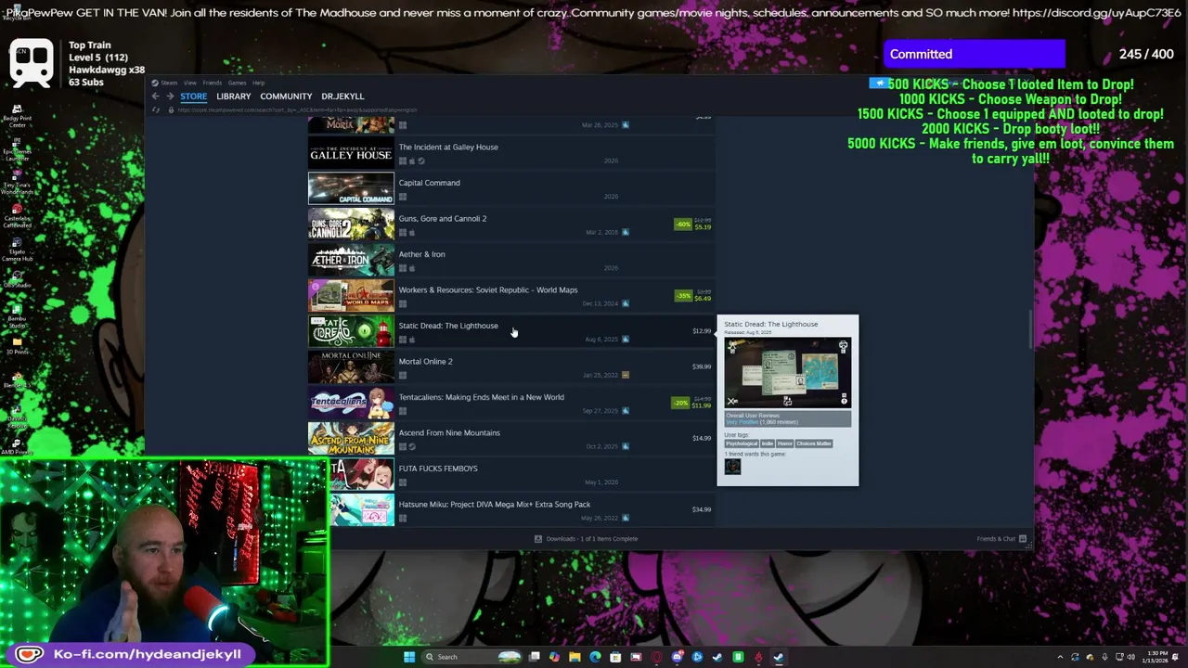Viewport: 1188px width, 668px height.
Task: Click the -20% discount on Tentacaliens
Action: pyautogui.click(x=681, y=403)
